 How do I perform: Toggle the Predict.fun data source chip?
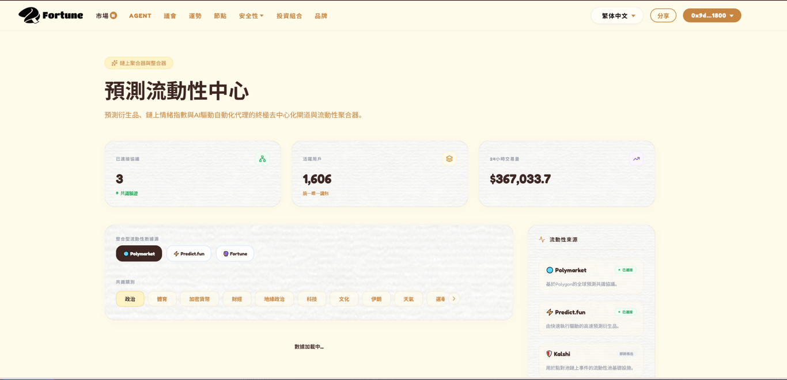point(189,254)
